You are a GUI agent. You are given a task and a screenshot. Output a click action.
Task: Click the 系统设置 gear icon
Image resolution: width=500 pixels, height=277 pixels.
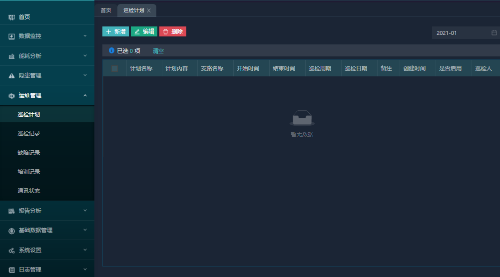tap(11, 250)
